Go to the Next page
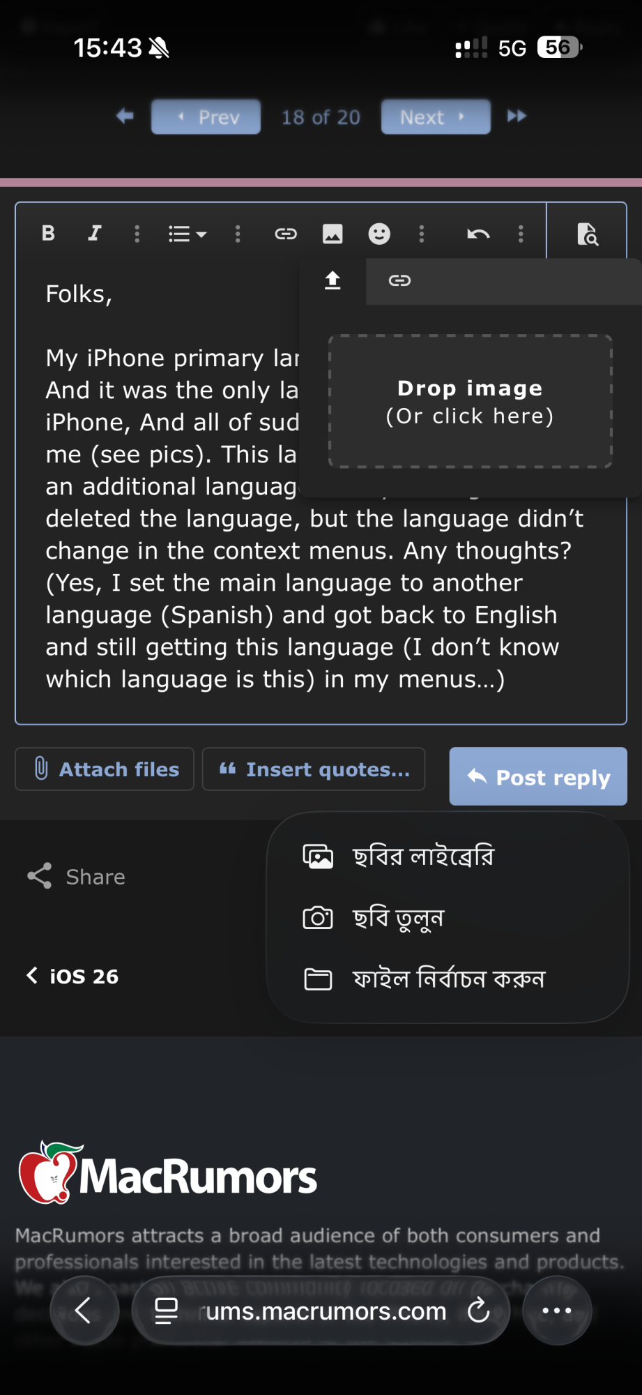The height and width of the screenshot is (1395, 642). tap(435, 116)
